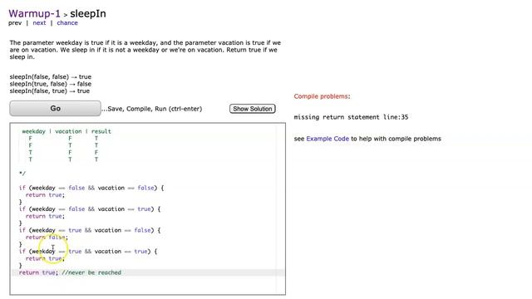The height and width of the screenshot is (299, 532).
Task: Click the first if line with both false conditions
Action: point(91,188)
